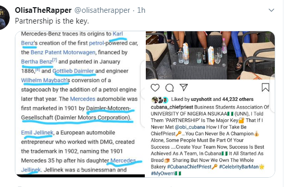Open OlisaTheRapper profile avatar

(3, 17)
